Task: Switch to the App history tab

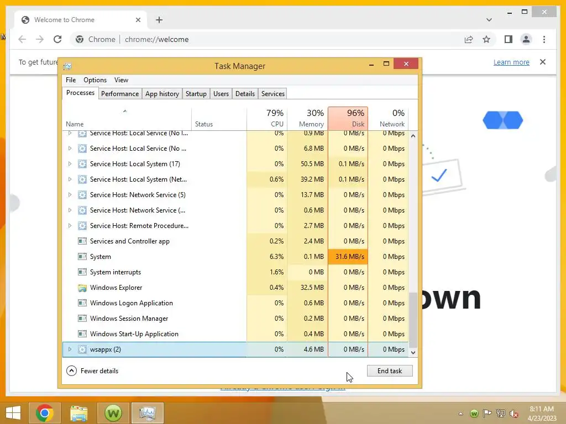Action: pyautogui.click(x=162, y=94)
